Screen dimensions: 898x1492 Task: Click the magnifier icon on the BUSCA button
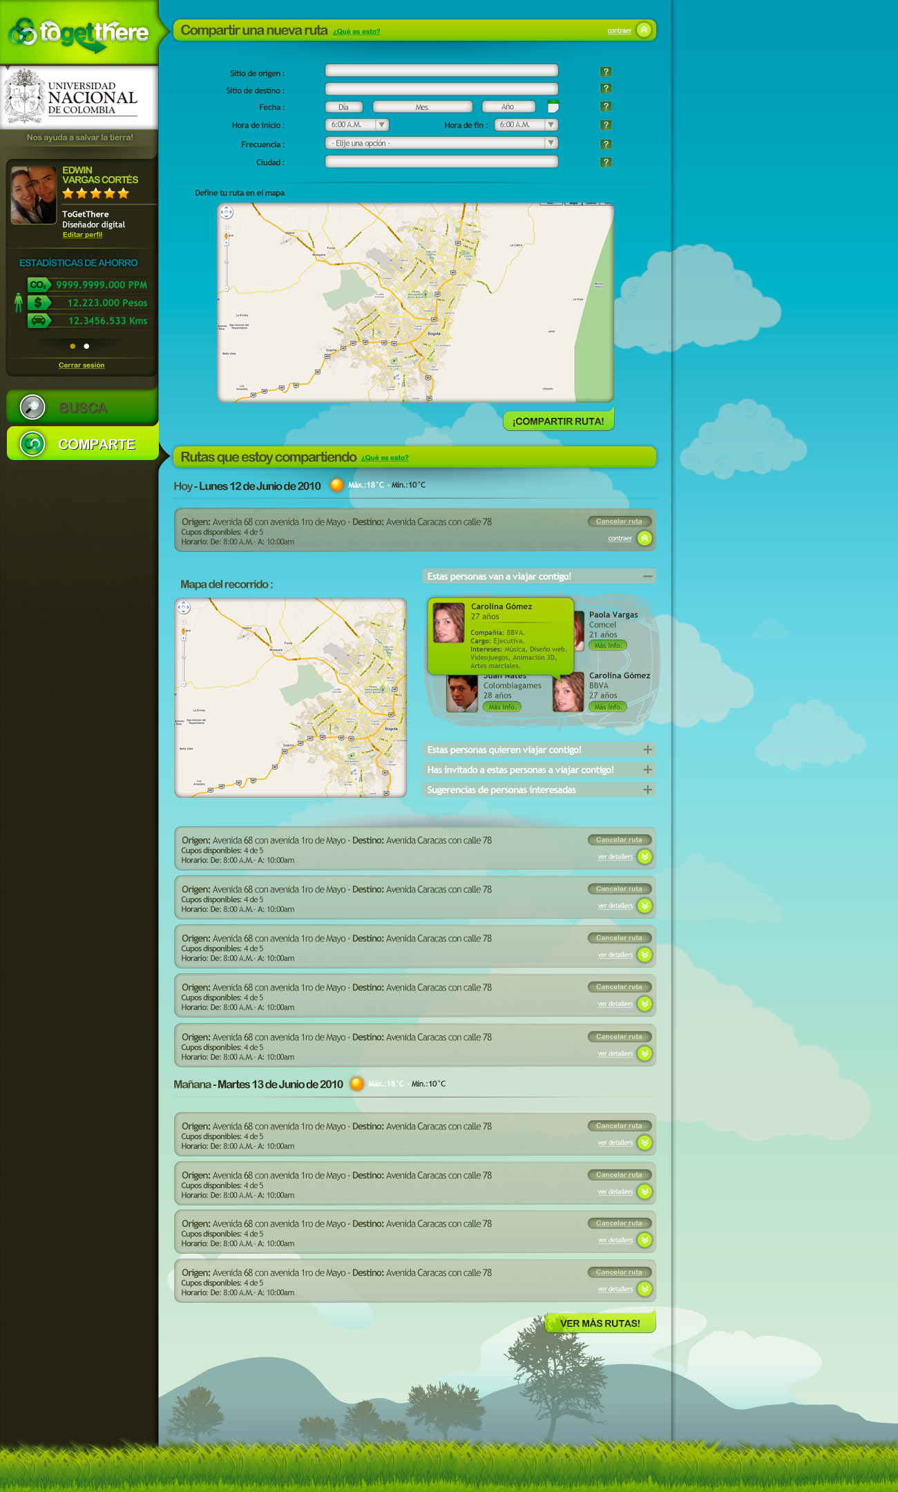(x=32, y=408)
